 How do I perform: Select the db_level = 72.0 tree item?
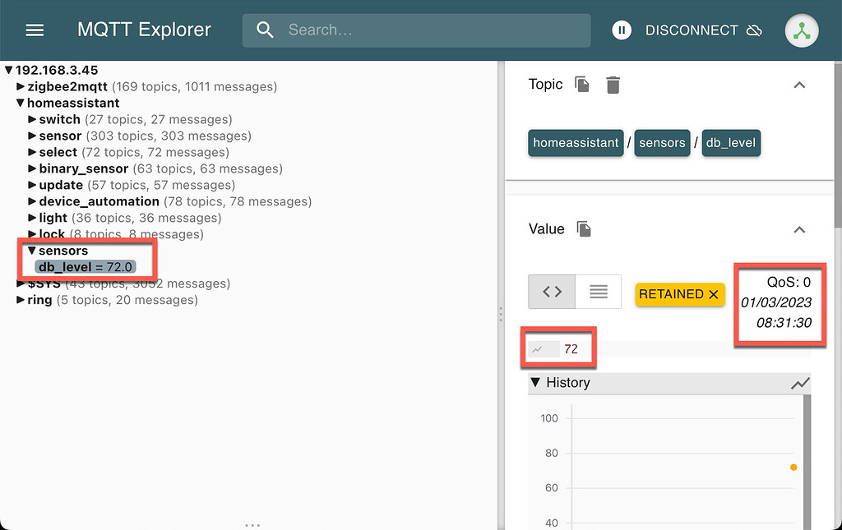coord(86,267)
